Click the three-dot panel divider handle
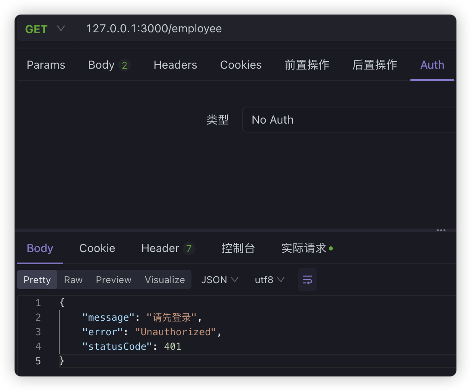The height and width of the screenshot is (391, 471). (441, 230)
